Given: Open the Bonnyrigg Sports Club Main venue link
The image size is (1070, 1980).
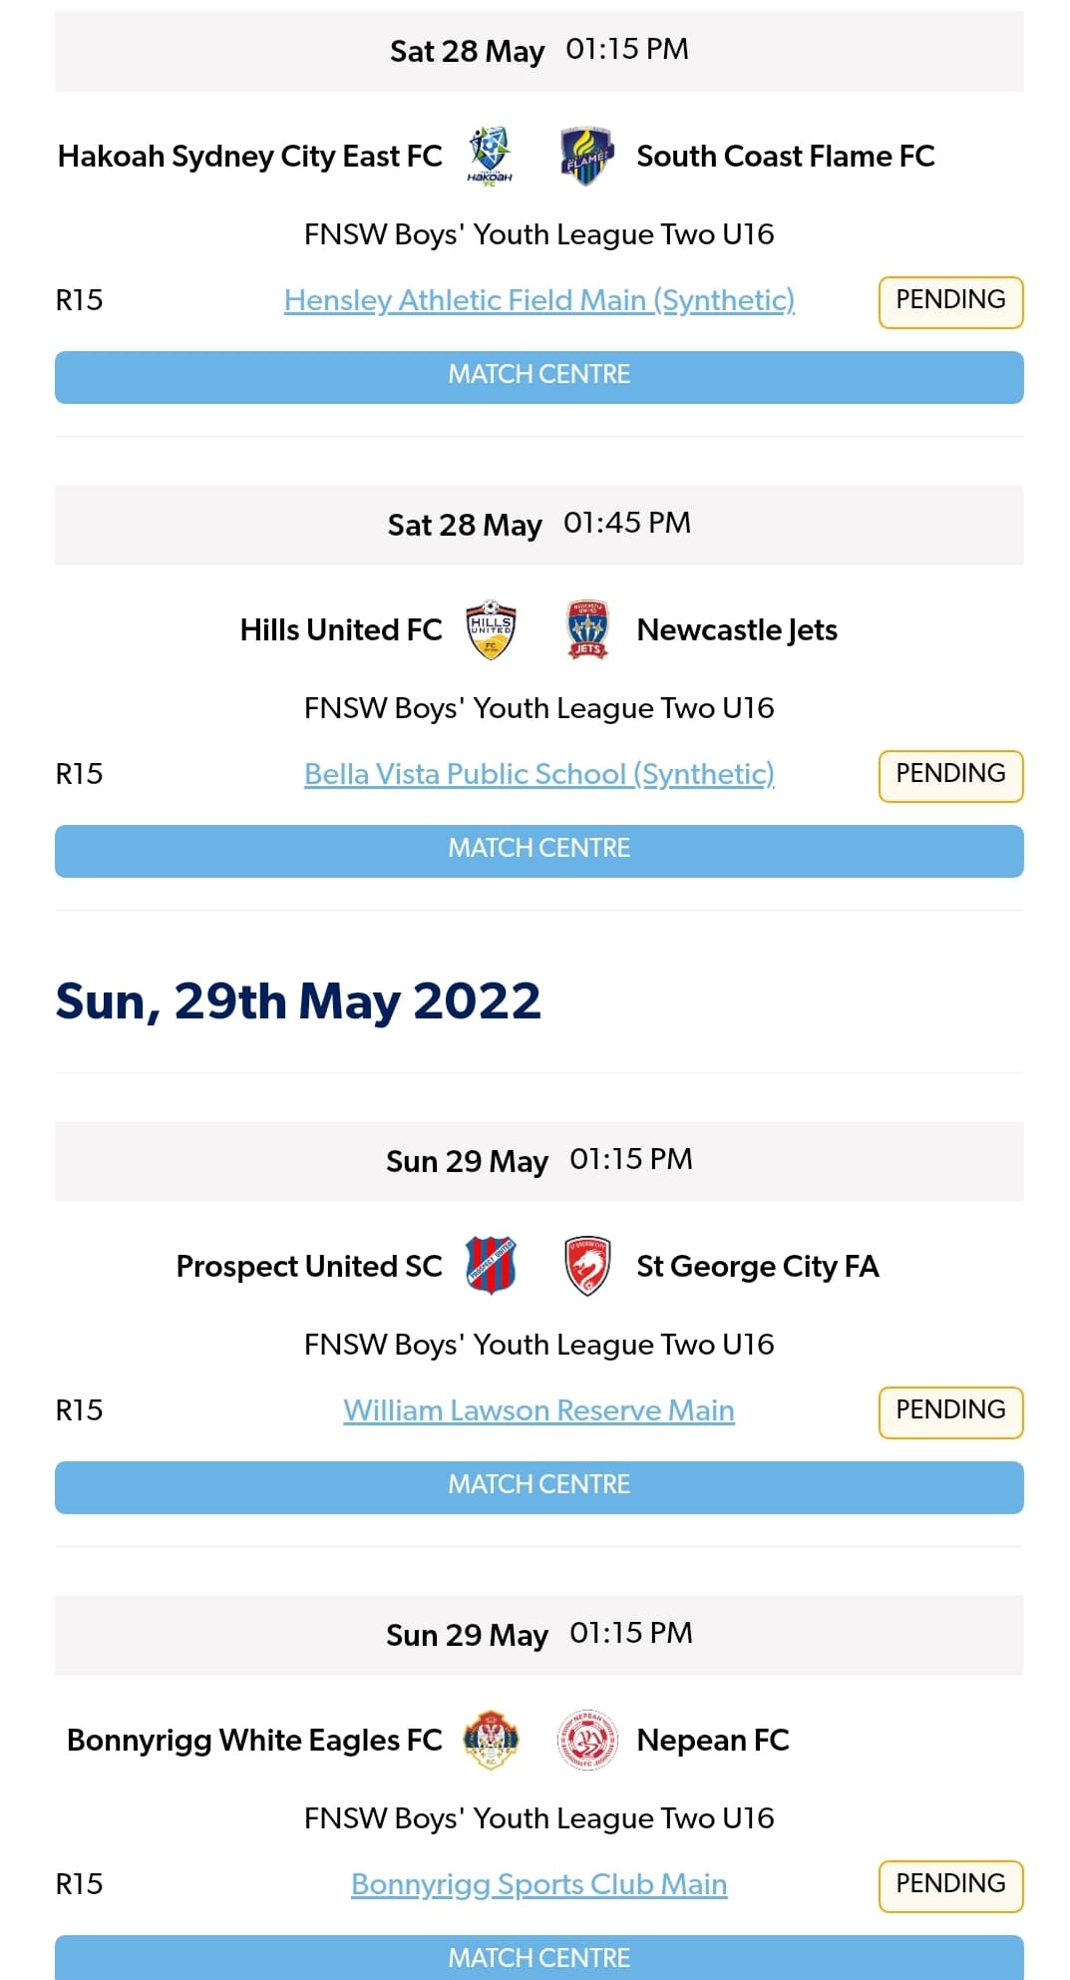Looking at the screenshot, I should click(x=538, y=1884).
